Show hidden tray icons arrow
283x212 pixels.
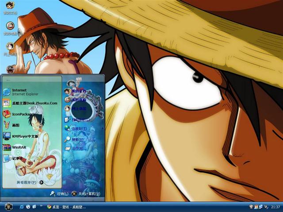click(x=251, y=207)
